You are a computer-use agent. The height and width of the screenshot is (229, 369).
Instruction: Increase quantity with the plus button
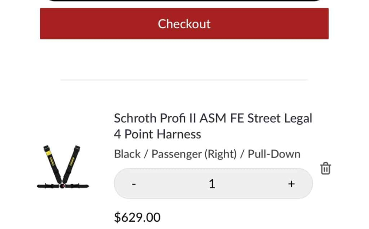[x=291, y=184]
